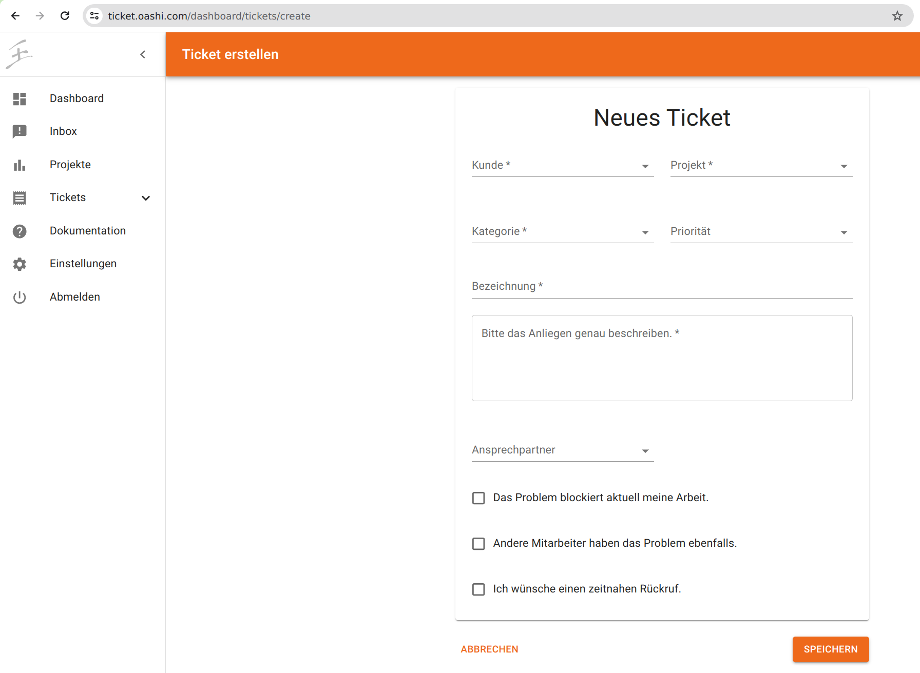This screenshot has width=920, height=673.
Task: Enable 'Andere Mitarbeiter haben das Problem ebenfalls'
Action: tap(478, 543)
